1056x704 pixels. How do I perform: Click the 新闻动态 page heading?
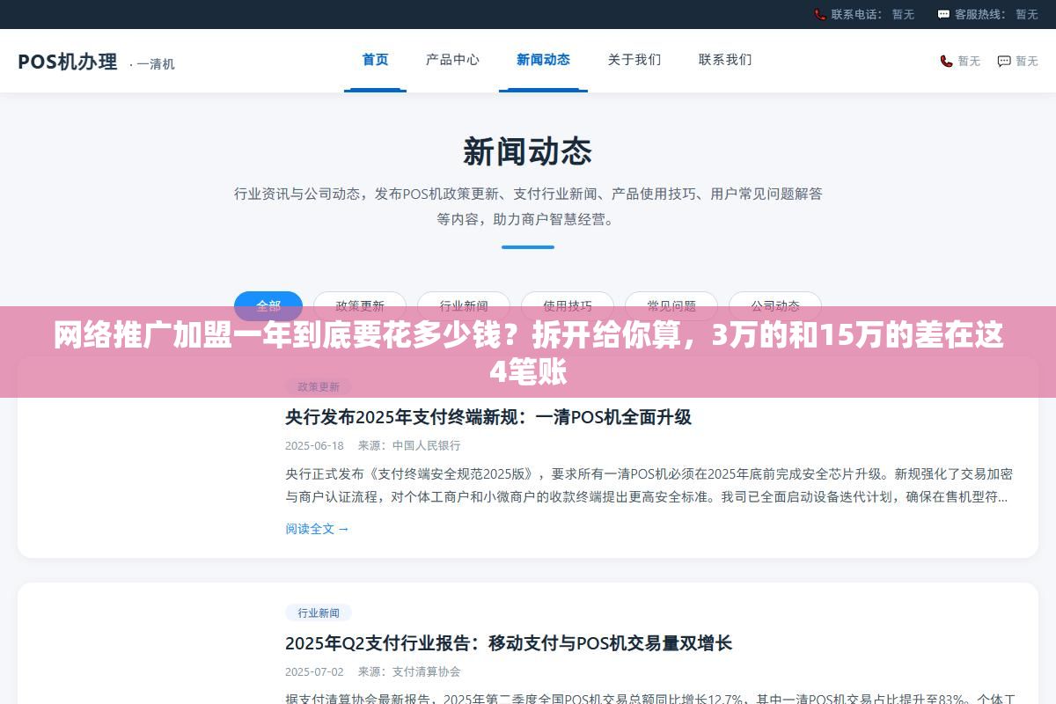click(x=528, y=151)
